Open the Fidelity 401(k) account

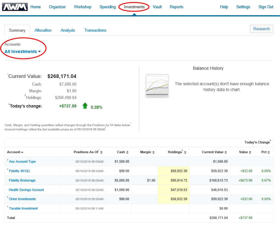point(19,171)
